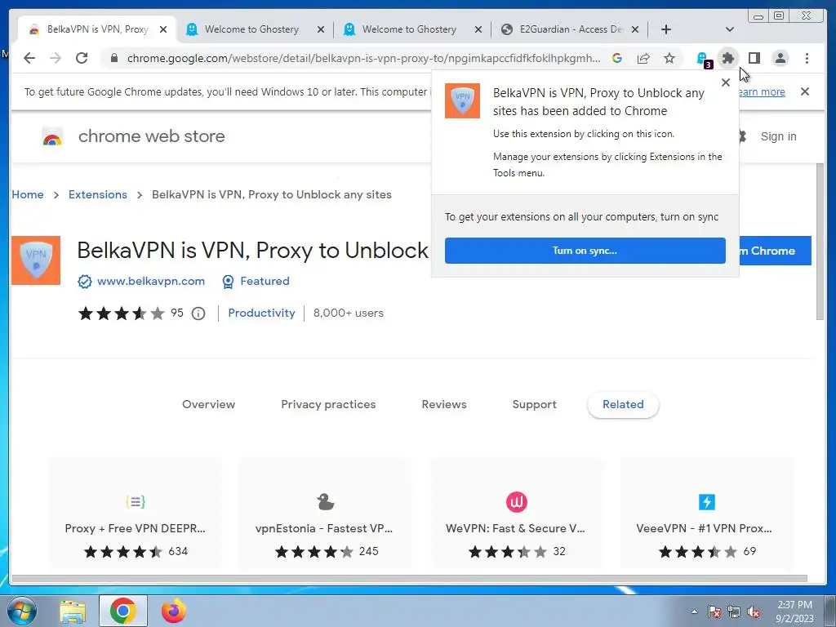Show rating info icon next to 95
The image size is (836, 627).
pyautogui.click(x=198, y=313)
